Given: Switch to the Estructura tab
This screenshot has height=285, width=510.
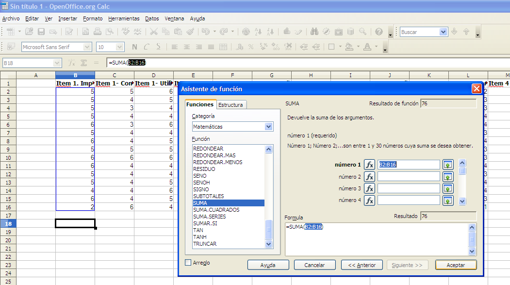Looking at the screenshot, I should pyautogui.click(x=230, y=105).
